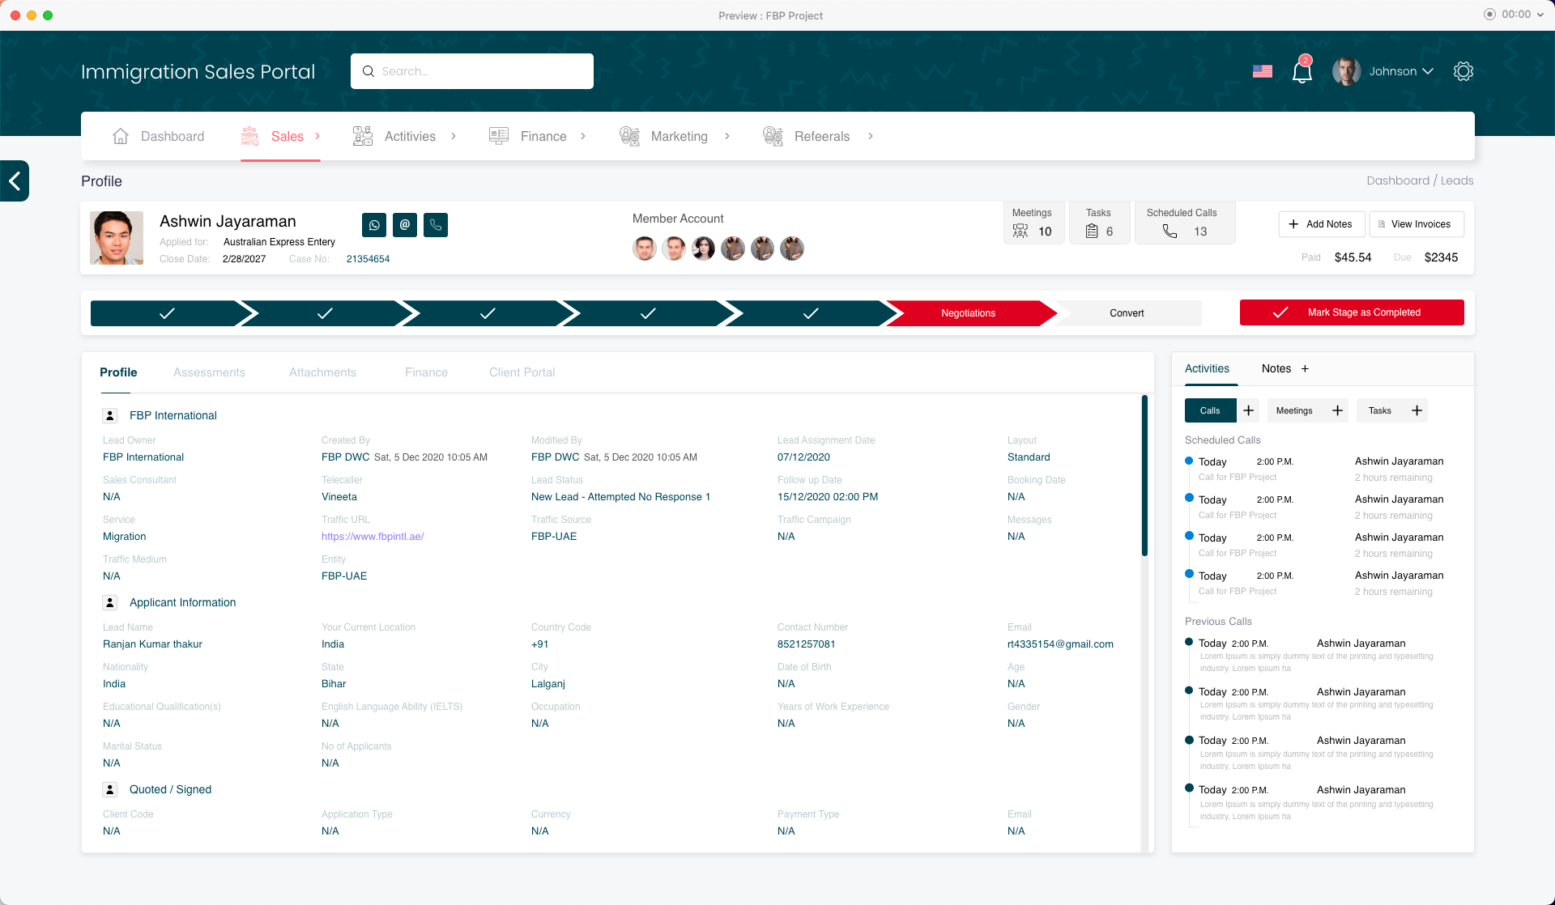The height and width of the screenshot is (905, 1555).
Task: Collapse sidebar with left arrow button
Action: [15, 181]
